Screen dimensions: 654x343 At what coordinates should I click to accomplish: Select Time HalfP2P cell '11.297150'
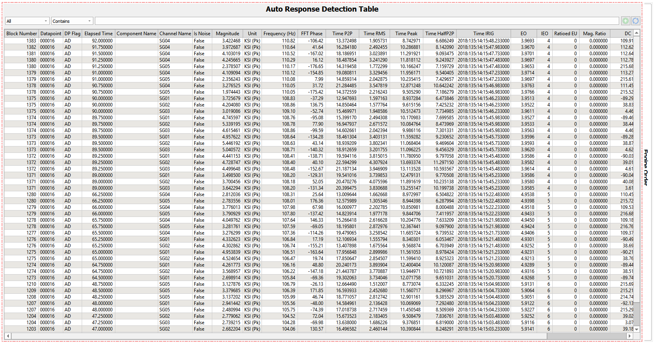click(439, 162)
